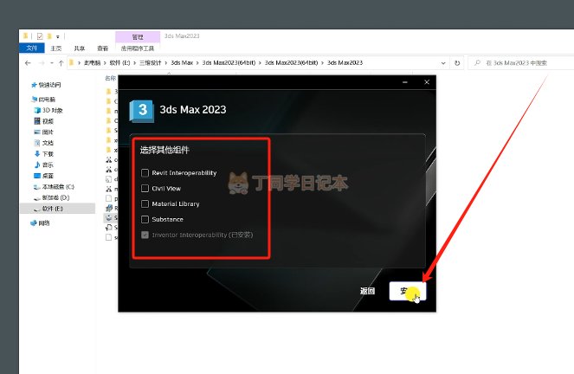Open the 3D 对象 folder in sidebar
The width and height of the screenshot is (574, 374).
coord(48,110)
